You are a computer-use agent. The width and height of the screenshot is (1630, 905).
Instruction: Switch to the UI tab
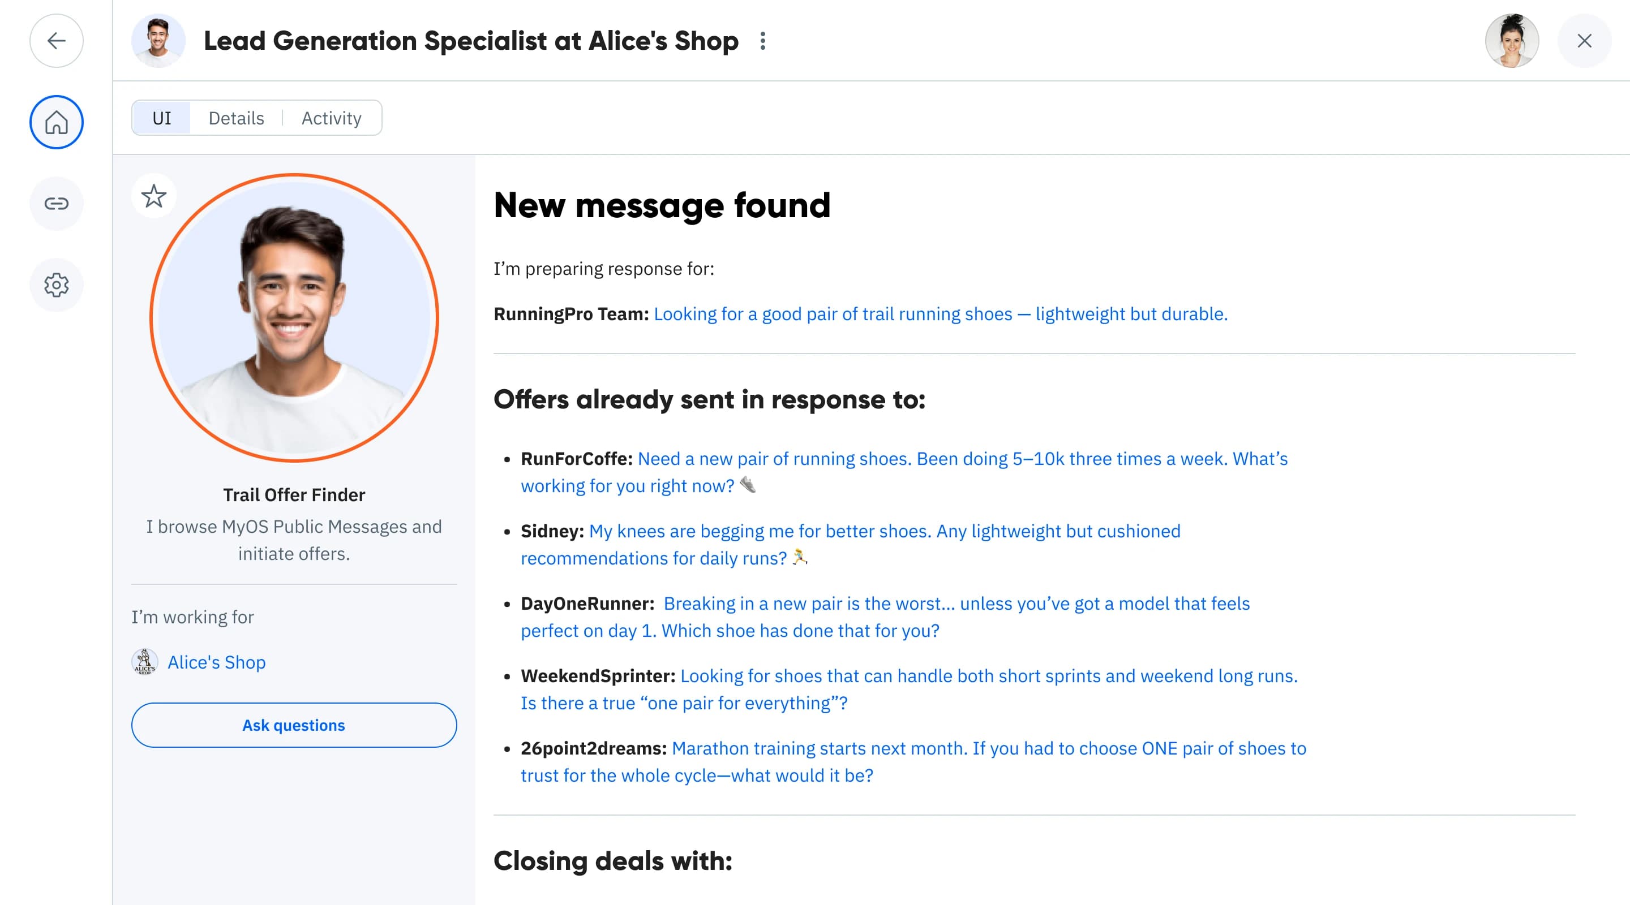162,118
